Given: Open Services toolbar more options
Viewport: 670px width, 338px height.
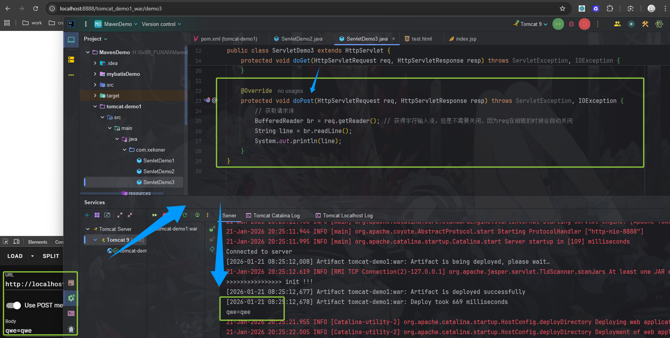Looking at the screenshot, I should point(208,215).
